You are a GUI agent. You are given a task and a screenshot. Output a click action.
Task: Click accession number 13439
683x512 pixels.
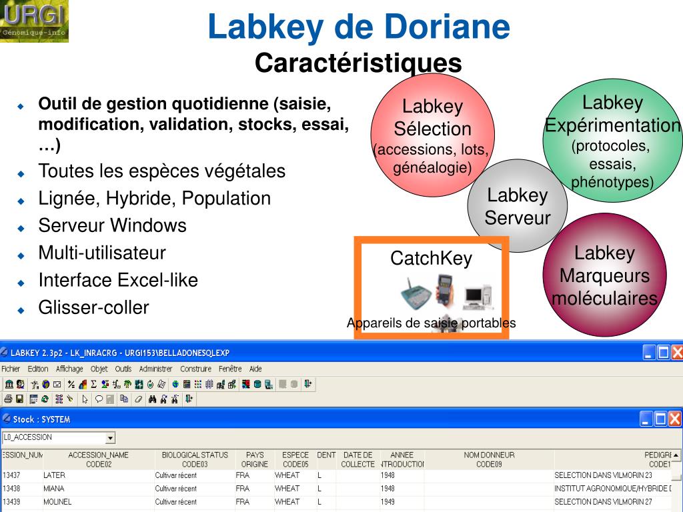[x=11, y=501]
